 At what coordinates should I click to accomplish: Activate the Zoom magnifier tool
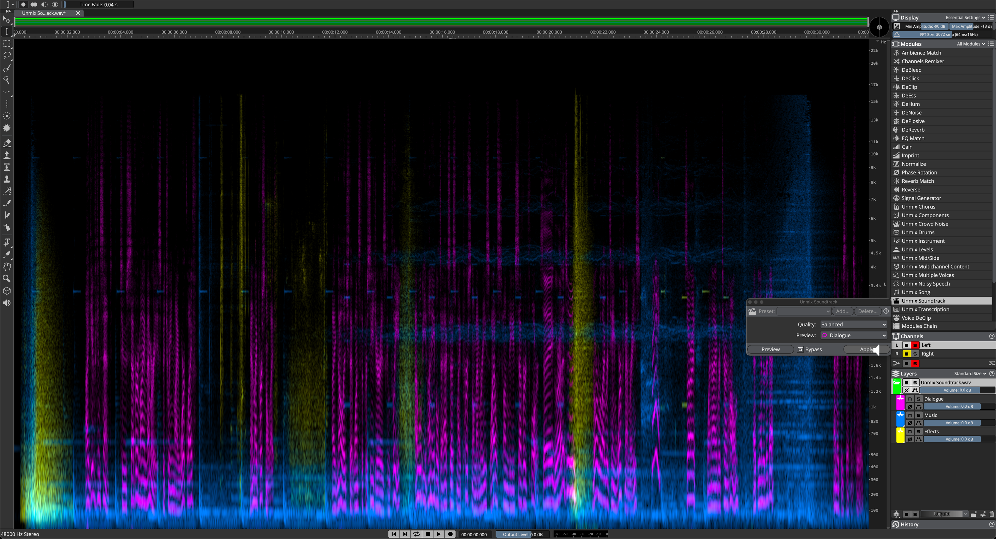7,279
